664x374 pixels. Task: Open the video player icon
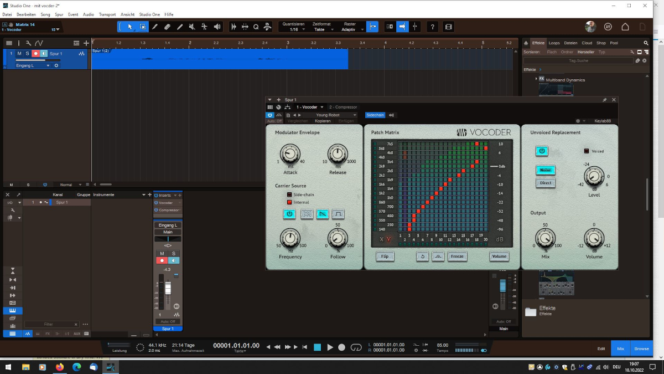click(448, 27)
